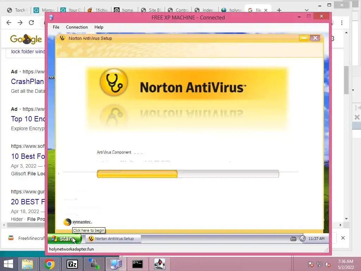Click the Windows clock 7:36 AM

[345, 264]
